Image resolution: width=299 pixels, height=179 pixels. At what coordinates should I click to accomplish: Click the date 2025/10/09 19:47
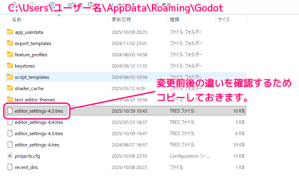pyautogui.click(x=129, y=134)
